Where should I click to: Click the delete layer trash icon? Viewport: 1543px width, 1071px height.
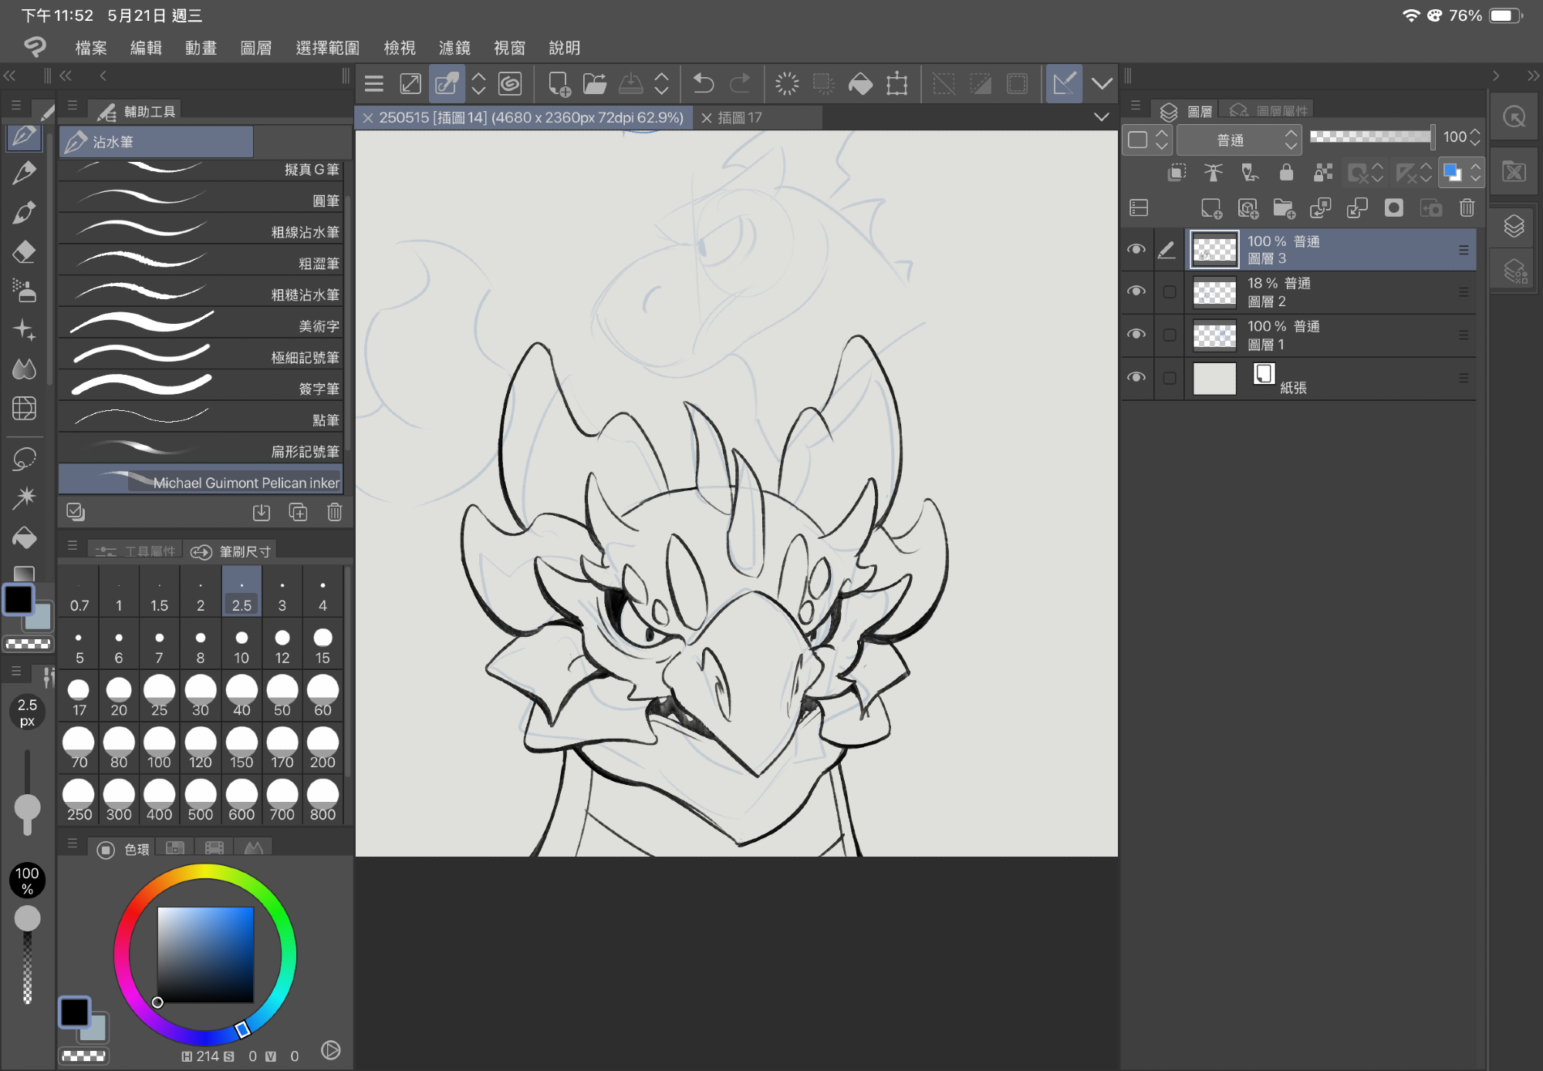click(x=1467, y=208)
